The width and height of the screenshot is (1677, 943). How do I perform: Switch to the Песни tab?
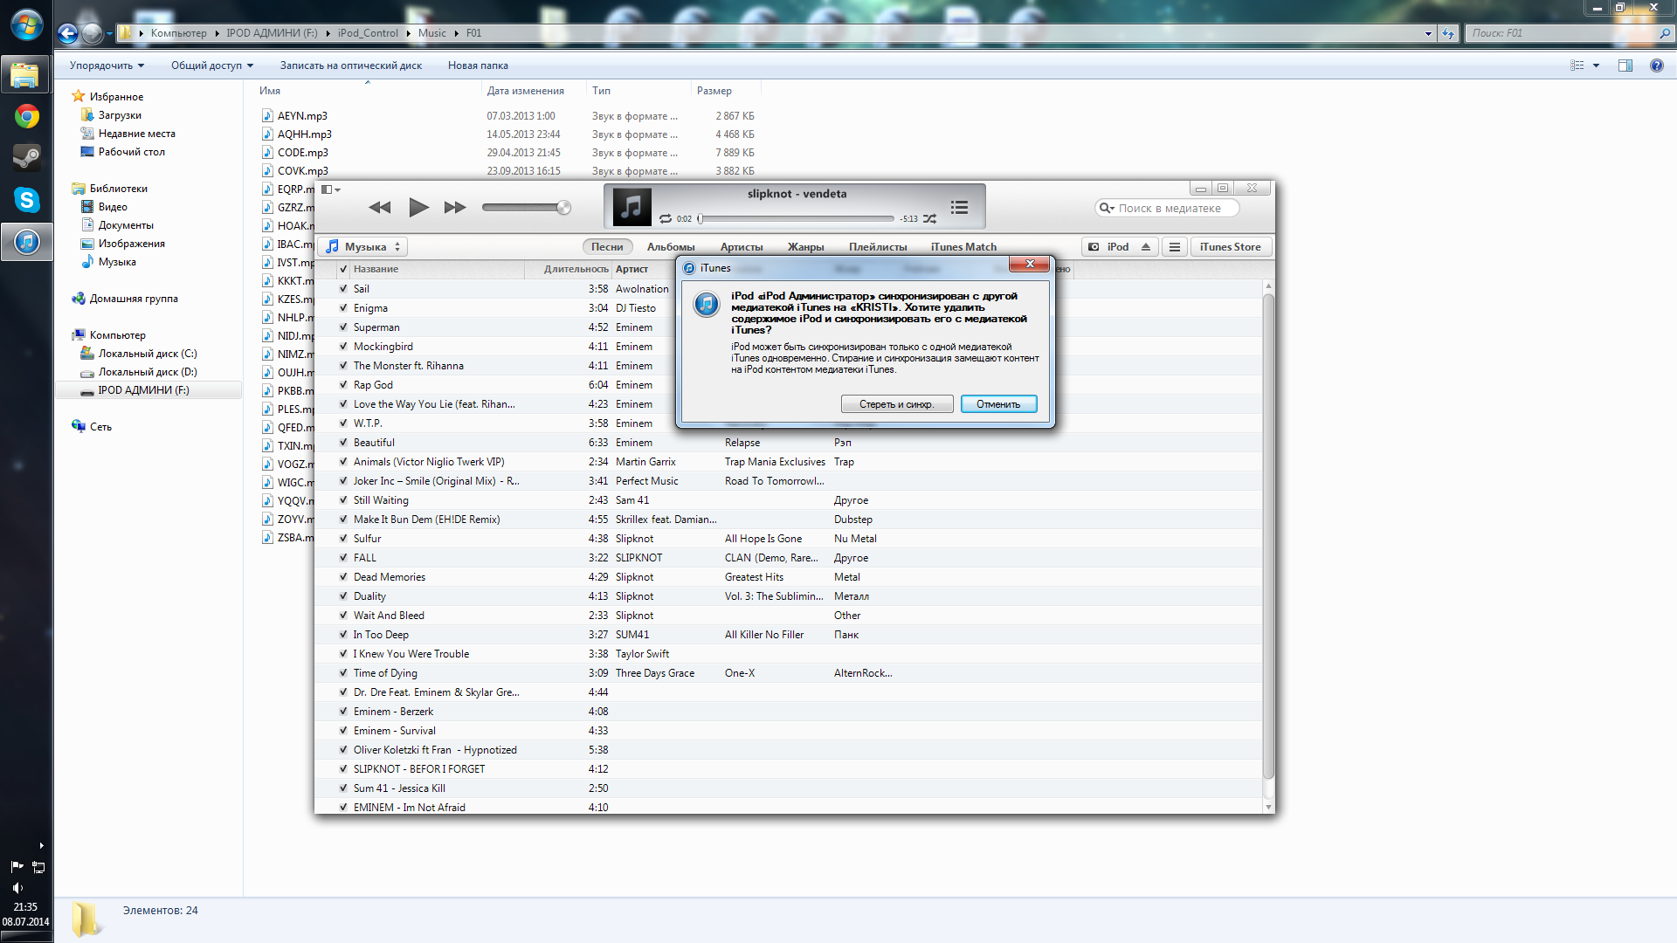[x=607, y=247]
